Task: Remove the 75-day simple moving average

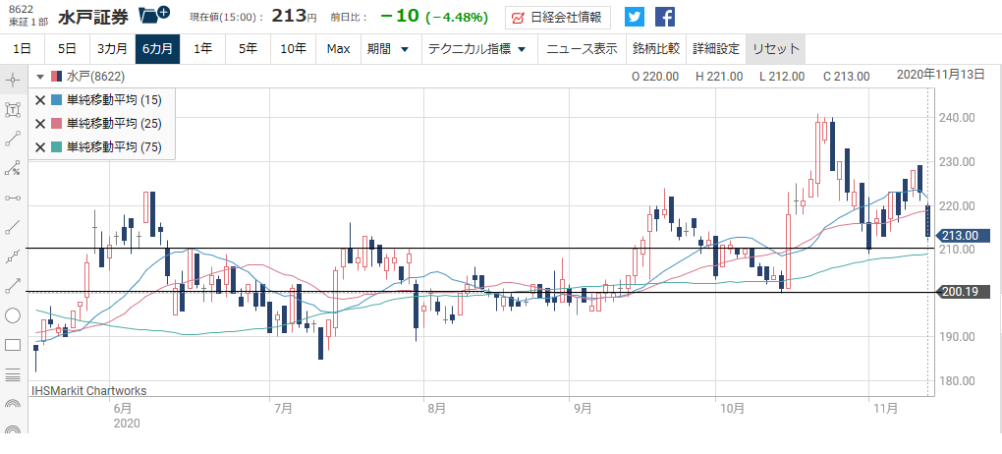Action: (40, 147)
